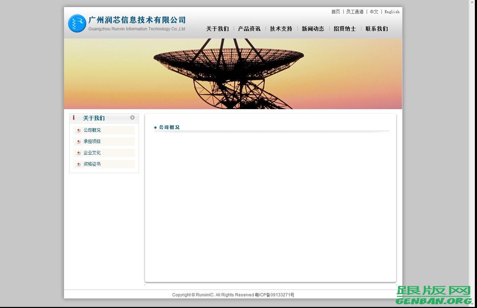The height and width of the screenshot is (308, 477).
Task: Click the plus icon beside 企业文化
Action: [x=78, y=153]
